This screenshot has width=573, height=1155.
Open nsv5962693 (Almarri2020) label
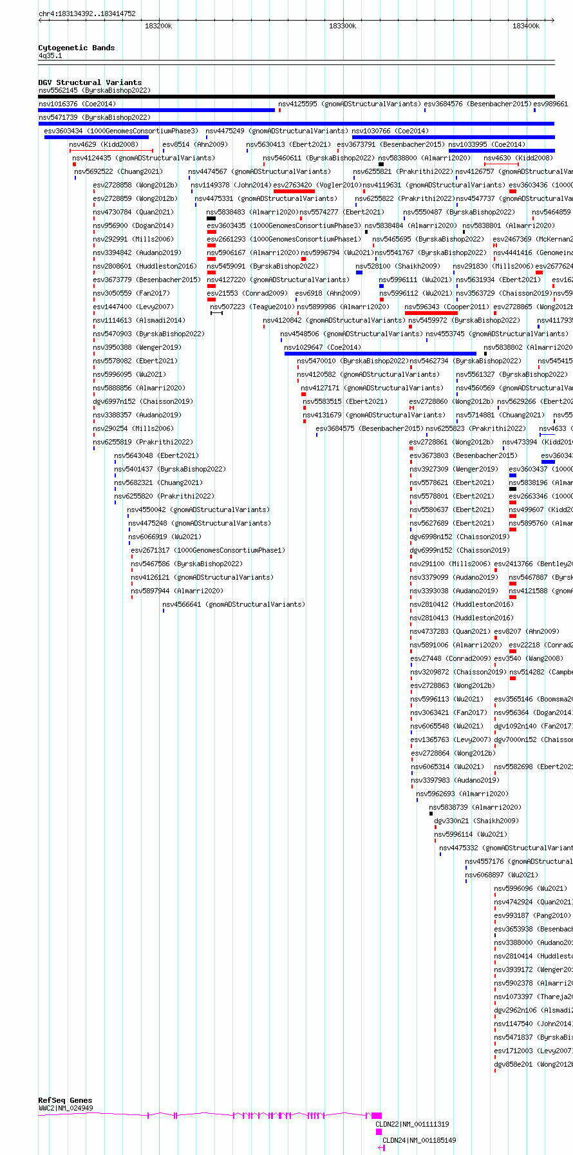462,794
